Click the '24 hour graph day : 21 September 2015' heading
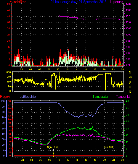Viewport: 138px width, 164px height. tap(78, 1)
